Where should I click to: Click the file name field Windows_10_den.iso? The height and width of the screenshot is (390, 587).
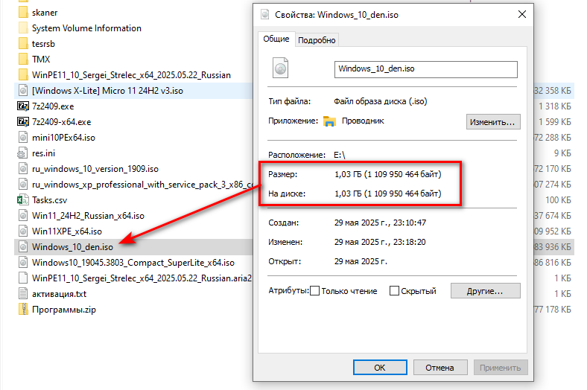425,69
